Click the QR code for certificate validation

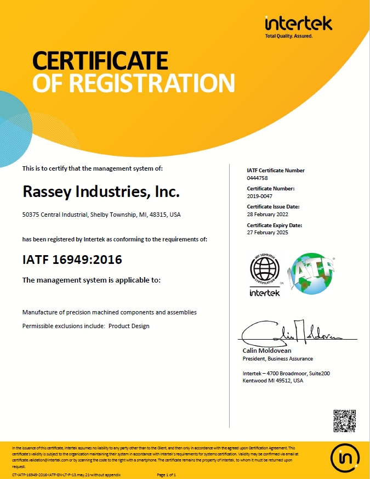click(x=345, y=421)
